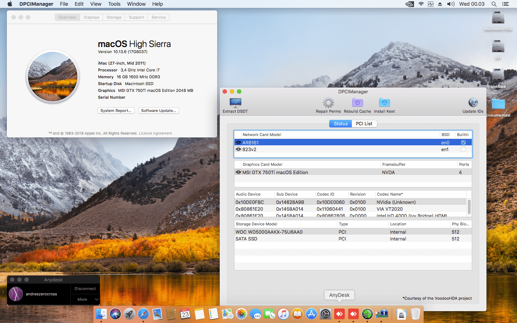Screen dimensions: 517x323
Task: Expand More options in the AnyDesk panel
Action: click(x=85, y=299)
